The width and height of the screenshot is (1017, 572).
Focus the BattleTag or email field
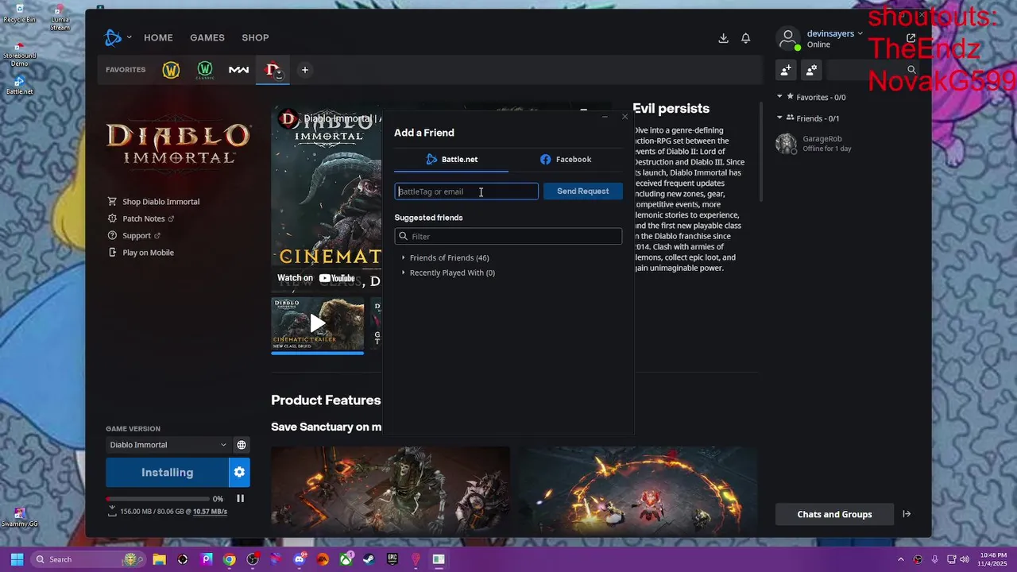click(466, 191)
